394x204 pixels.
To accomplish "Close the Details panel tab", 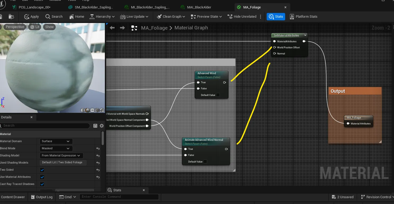I will pyautogui.click(x=32, y=117).
